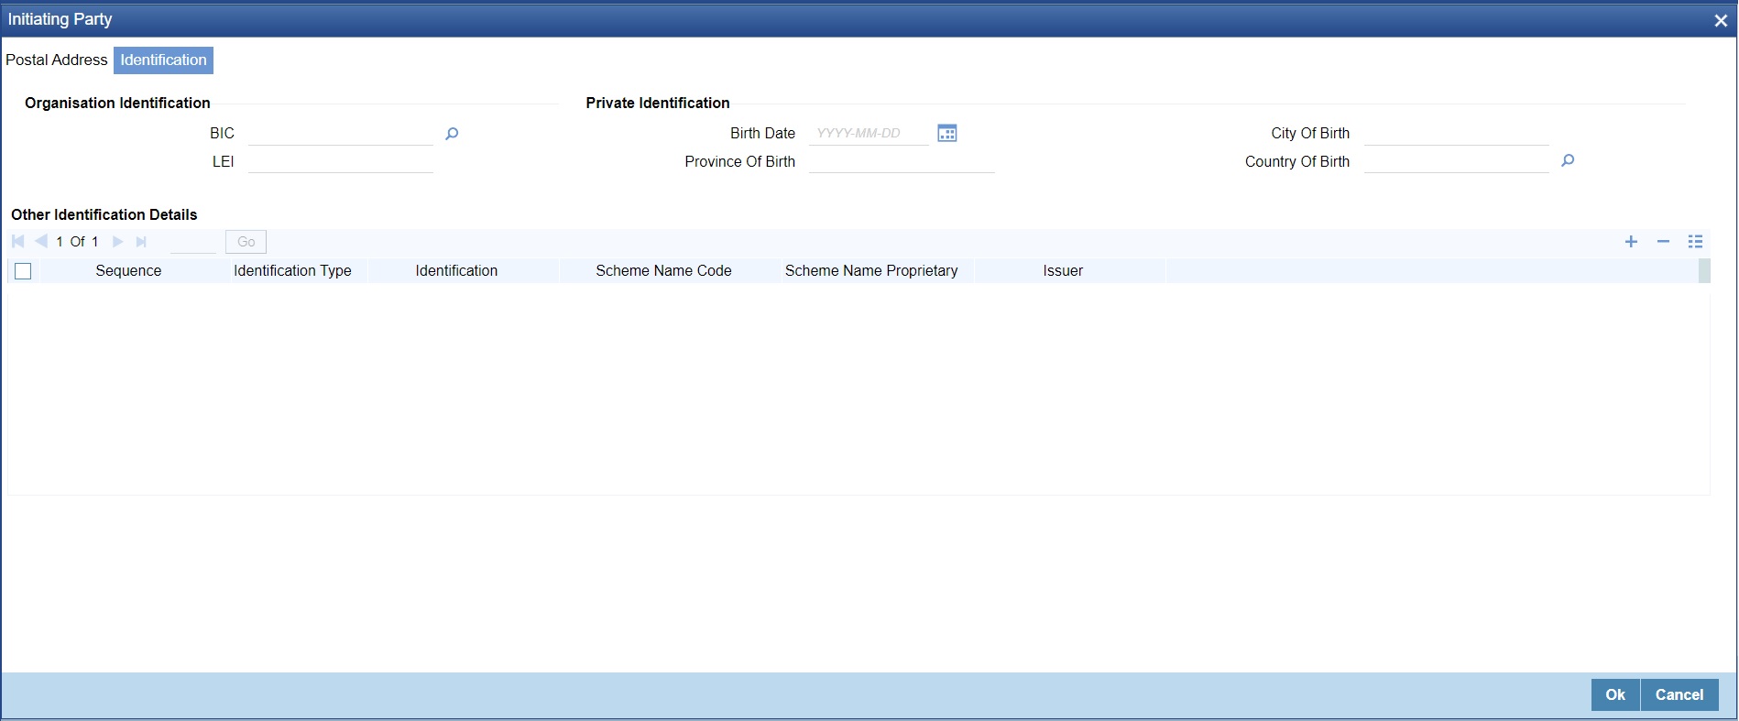Open the Birth Date calendar picker
The height and width of the screenshot is (721, 1739).
point(947,134)
